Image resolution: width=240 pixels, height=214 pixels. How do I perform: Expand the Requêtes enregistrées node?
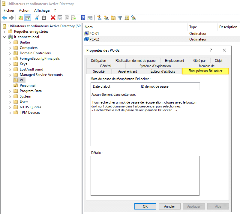[4, 32]
